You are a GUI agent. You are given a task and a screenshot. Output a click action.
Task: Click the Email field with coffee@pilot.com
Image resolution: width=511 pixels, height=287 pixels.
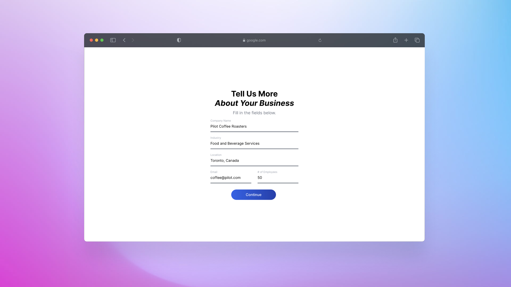click(x=230, y=178)
